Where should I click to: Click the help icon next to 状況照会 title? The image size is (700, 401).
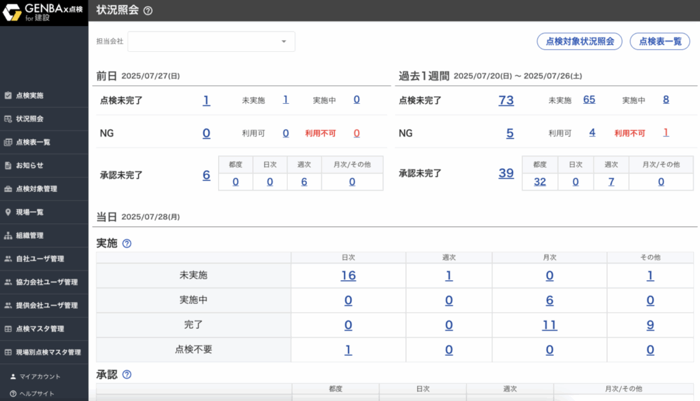pyautogui.click(x=148, y=11)
